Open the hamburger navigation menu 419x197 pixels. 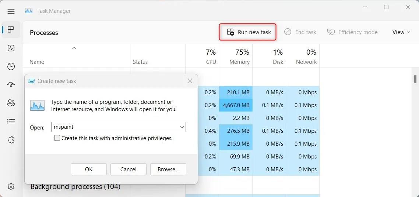[x=11, y=11]
